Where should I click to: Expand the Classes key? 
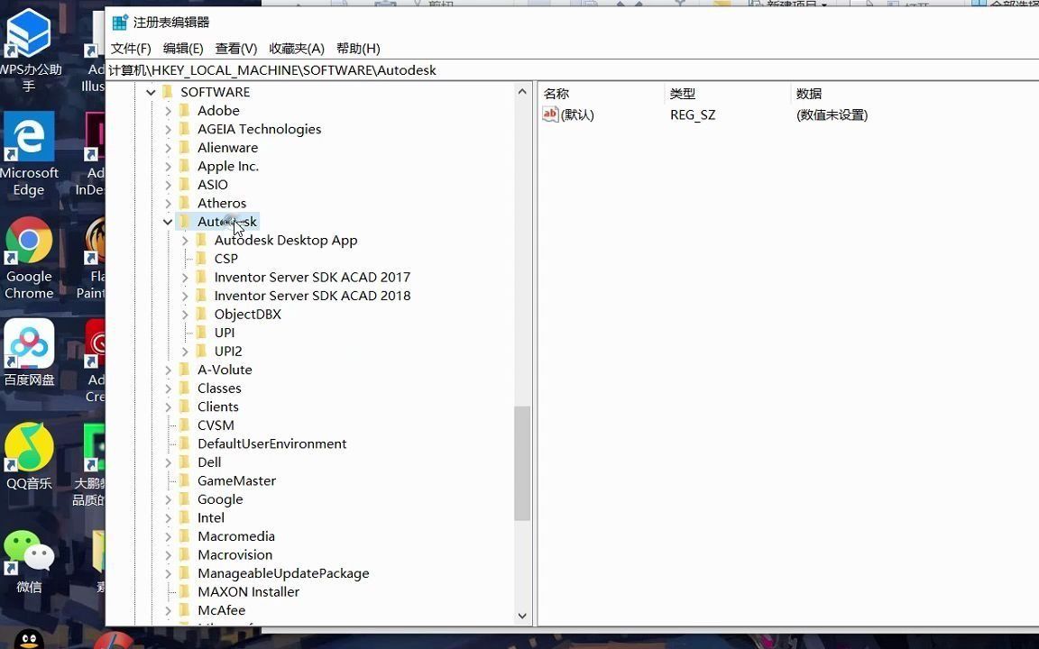pos(168,388)
